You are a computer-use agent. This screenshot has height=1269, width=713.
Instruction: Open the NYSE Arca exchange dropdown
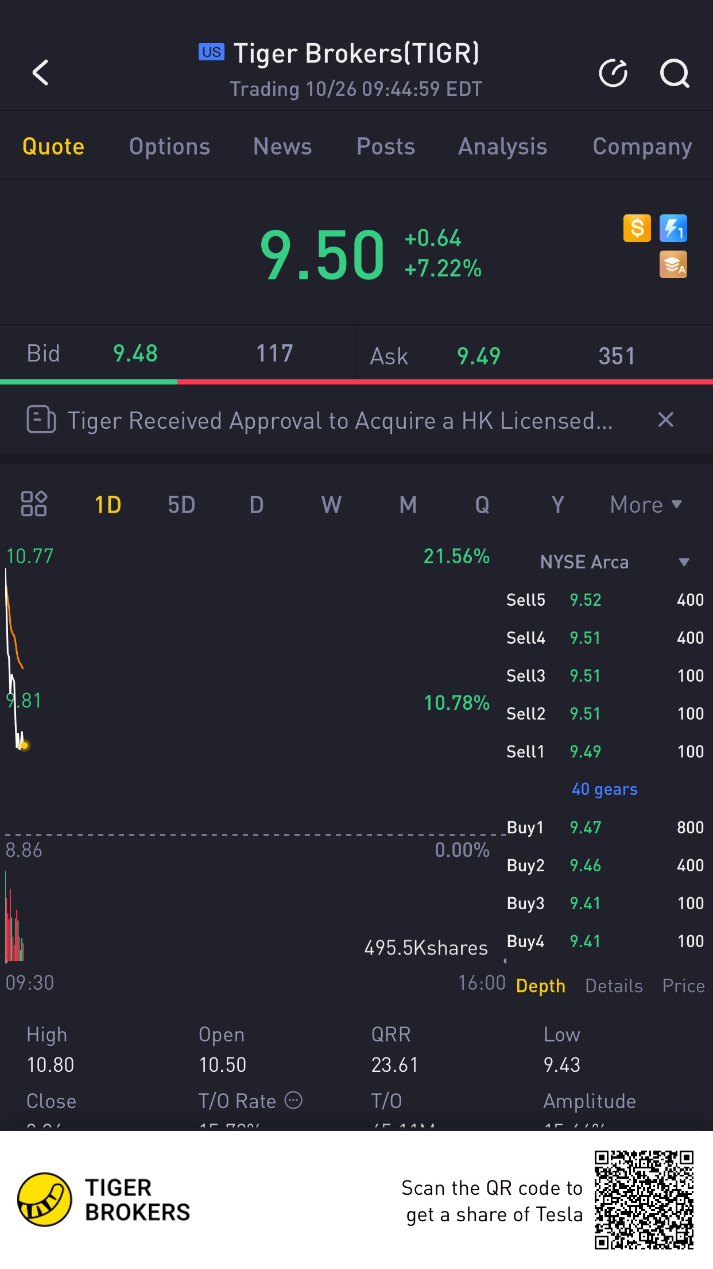pyautogui.click(x=614, y=562)
